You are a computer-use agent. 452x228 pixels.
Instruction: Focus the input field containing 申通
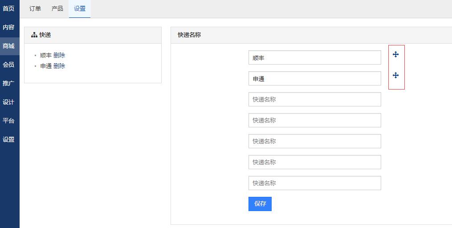pos(314,78)
